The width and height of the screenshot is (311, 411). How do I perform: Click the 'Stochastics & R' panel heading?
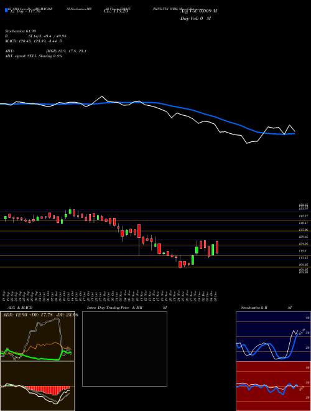coord(254,308)
